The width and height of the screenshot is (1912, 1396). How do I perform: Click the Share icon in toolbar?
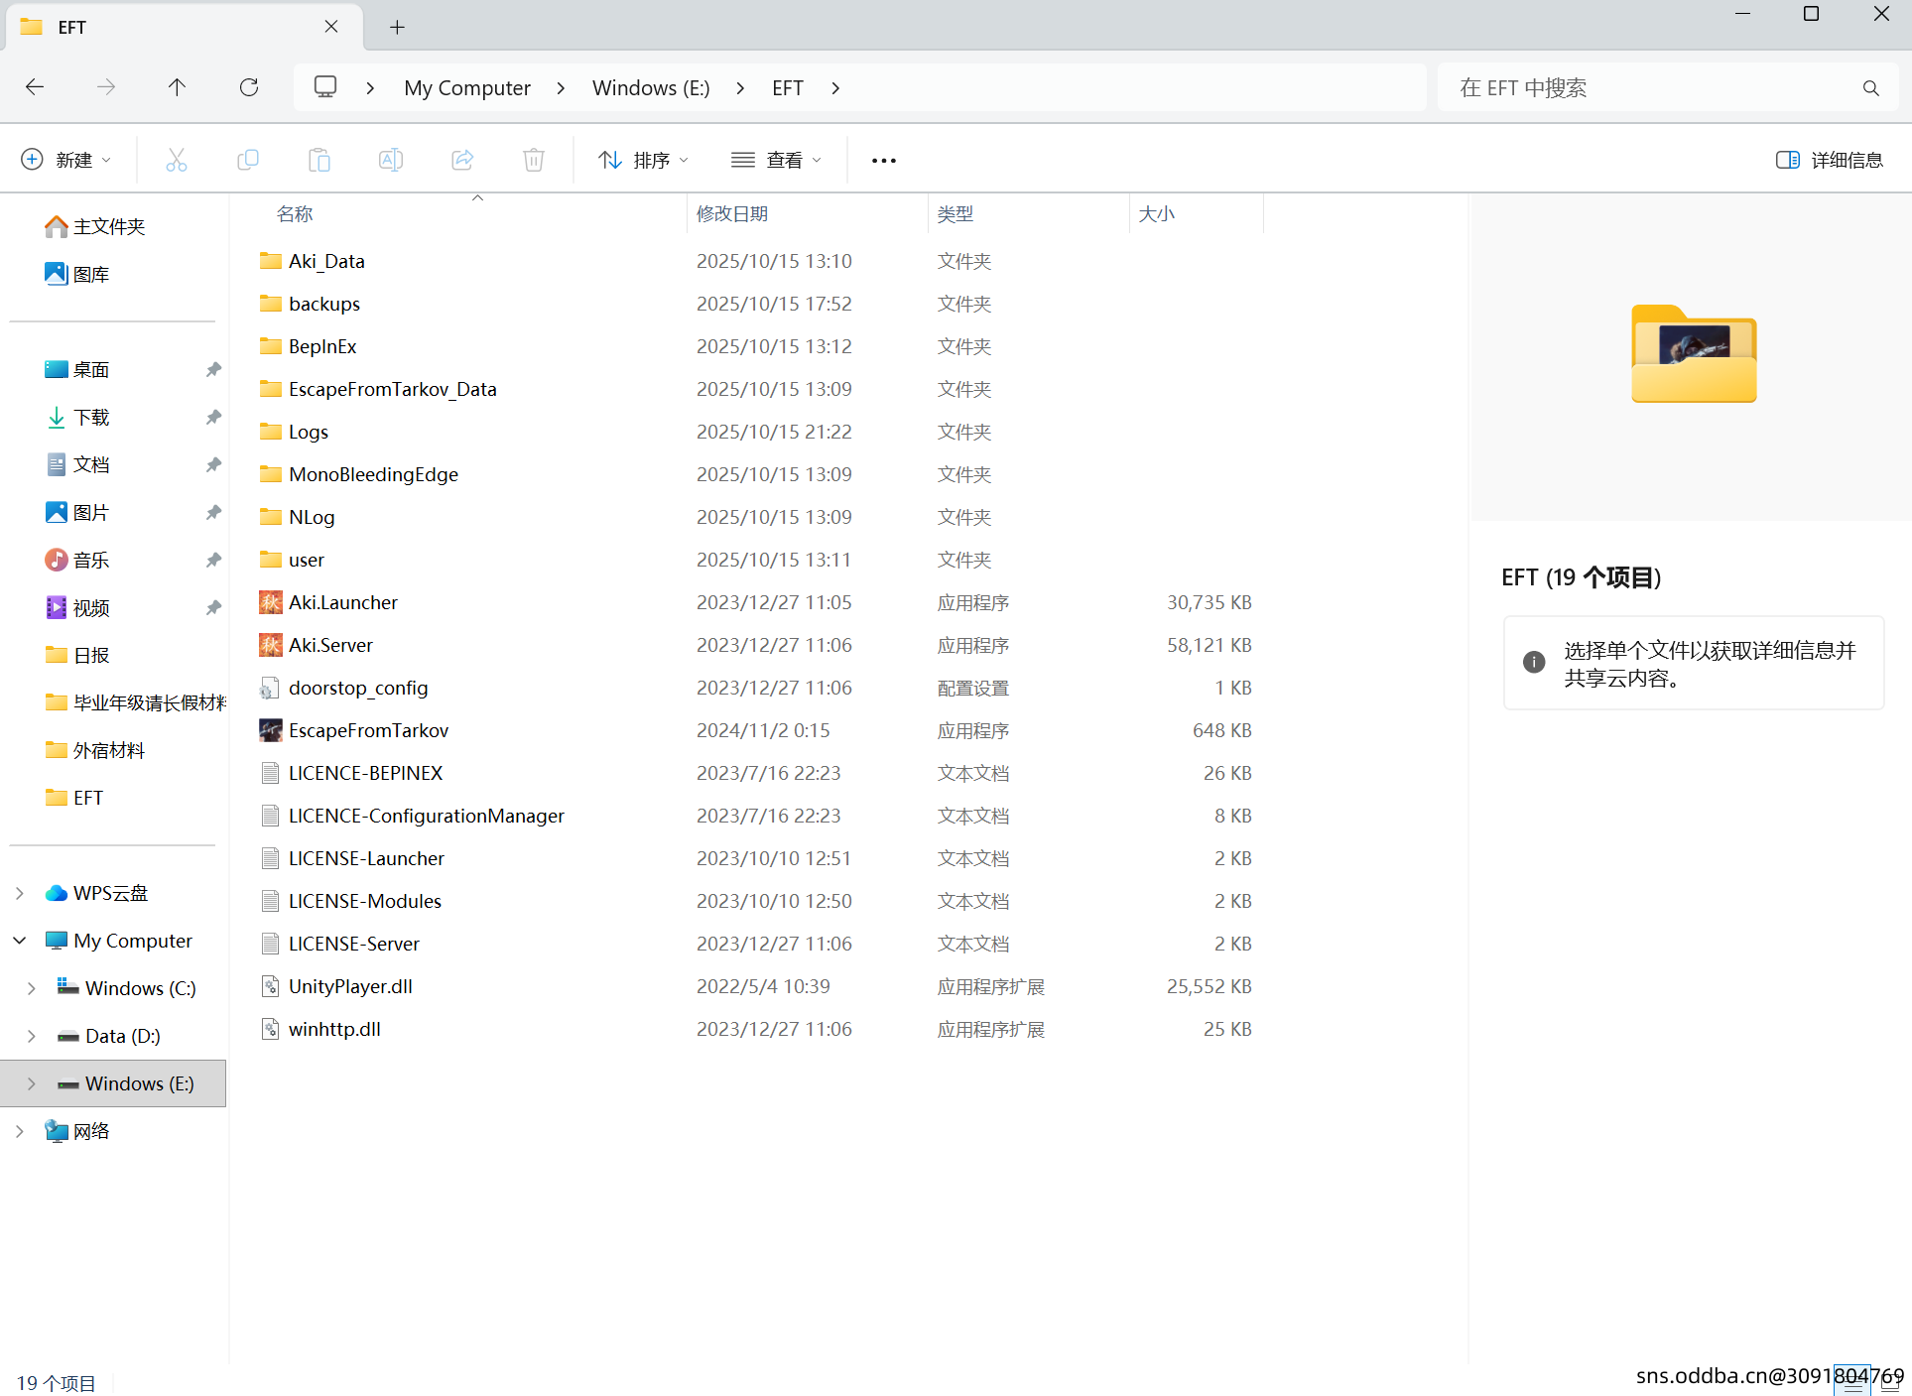[x=462, y=160]
